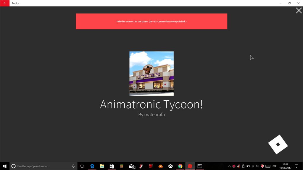Restore down the Roblox window

tap(289, 3)
